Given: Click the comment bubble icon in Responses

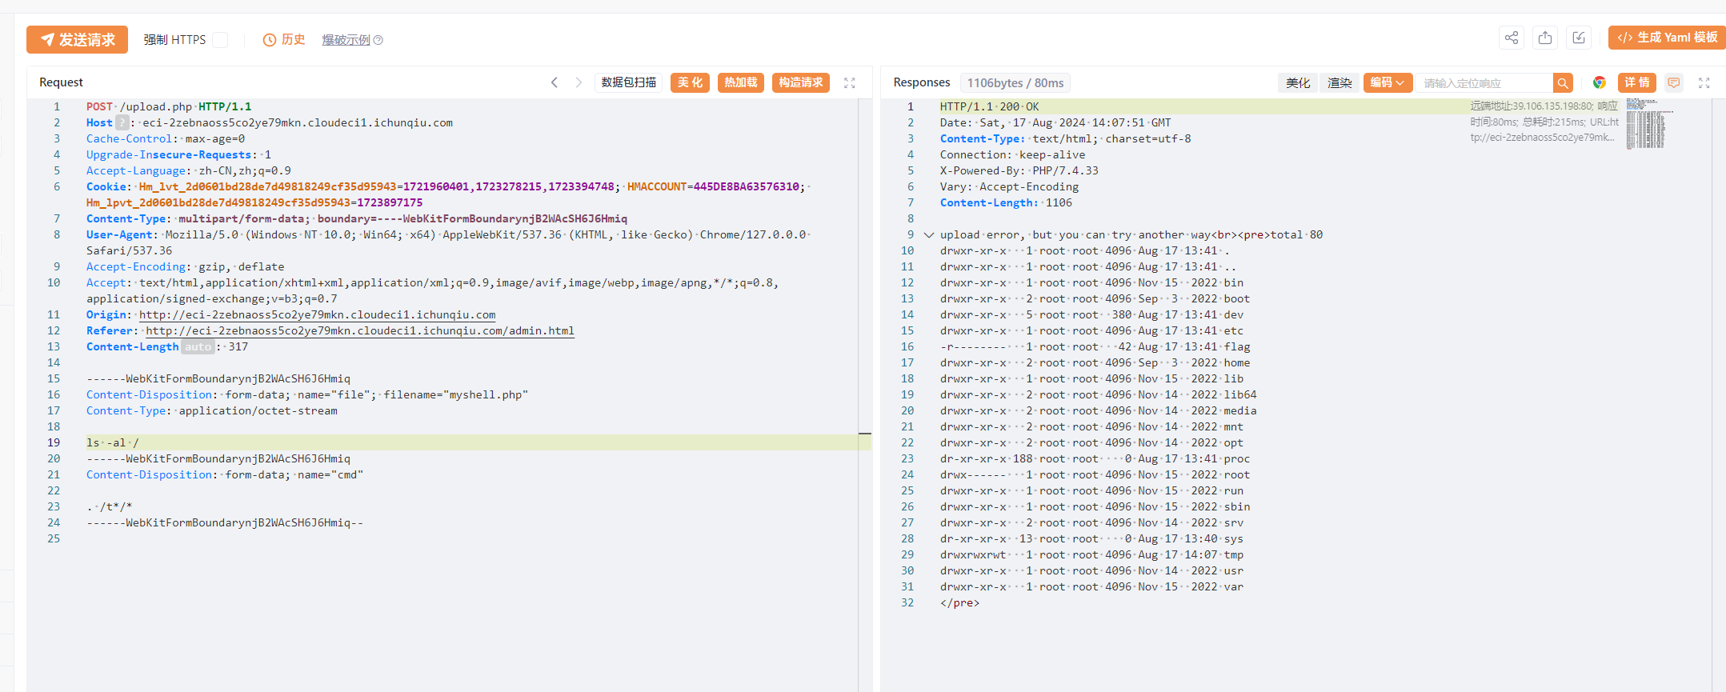Looking at the screenshot, I should click(1674, 82).
